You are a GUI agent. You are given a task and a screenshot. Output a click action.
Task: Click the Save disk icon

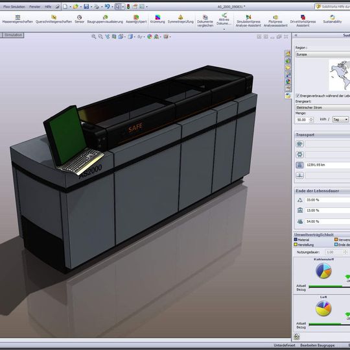tap(86, 6)
